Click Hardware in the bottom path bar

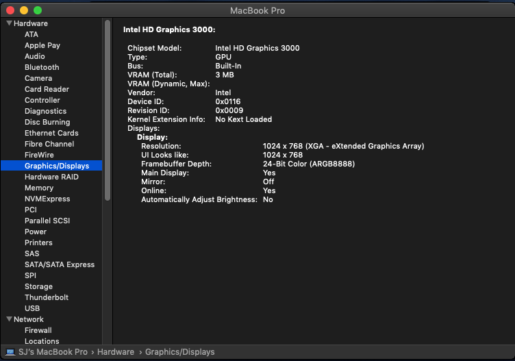pyautogui.click(x=116, y=352)
